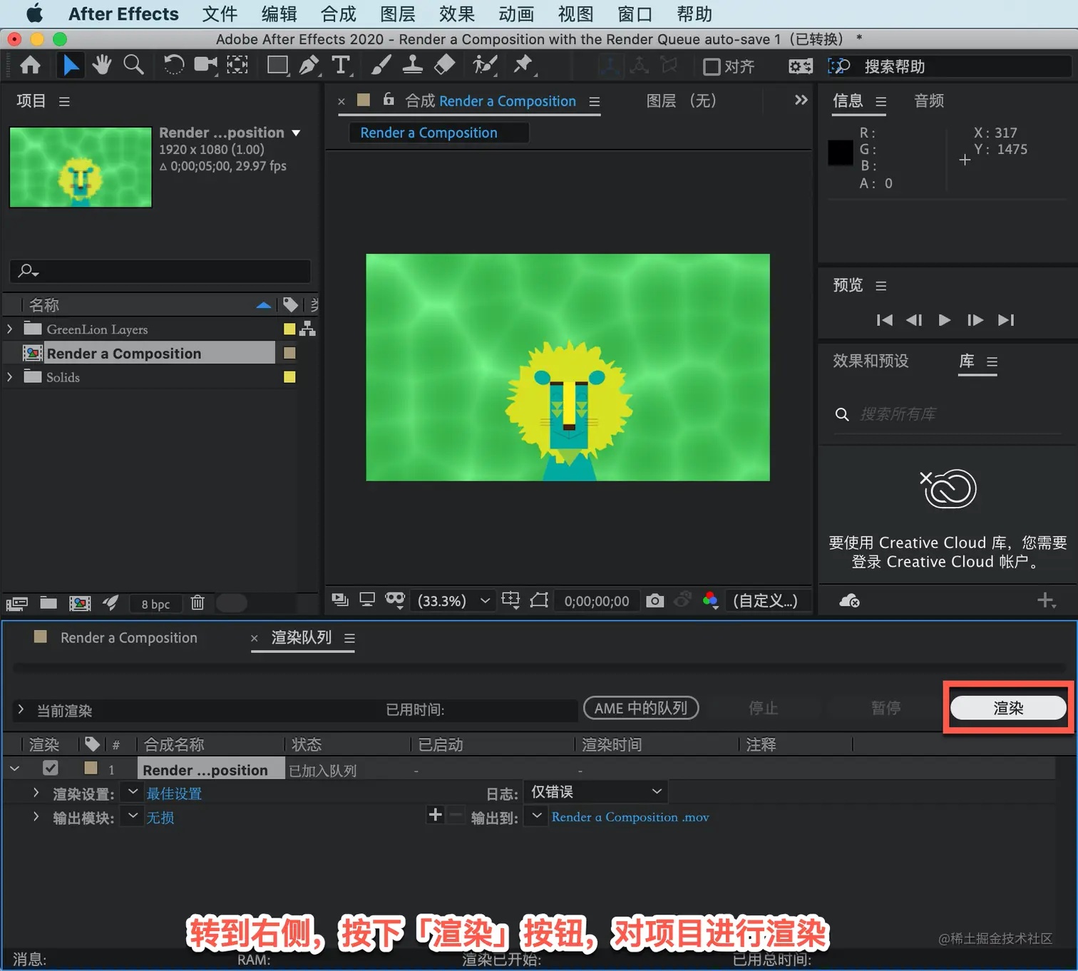Viewport: 1078px width, 971px height.
Task: Switch to the Render a Composition timeline tab
Action: [x=129, y=637]
